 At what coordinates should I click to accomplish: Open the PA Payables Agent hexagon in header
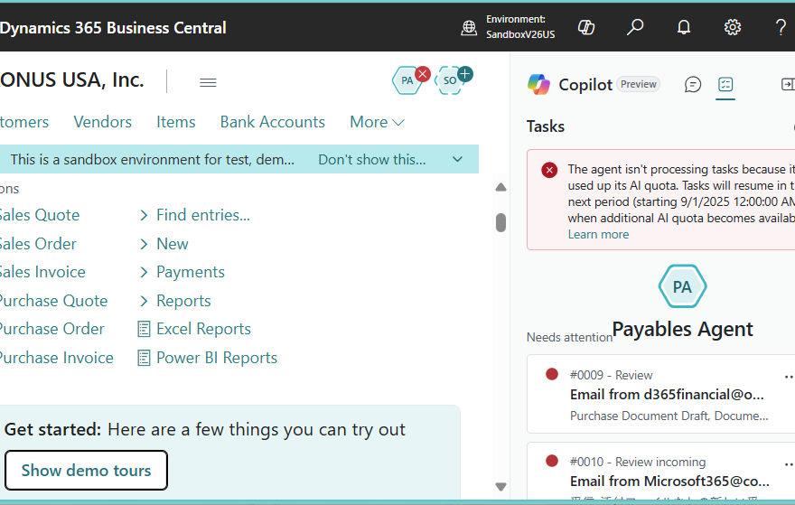click(407, 80)
